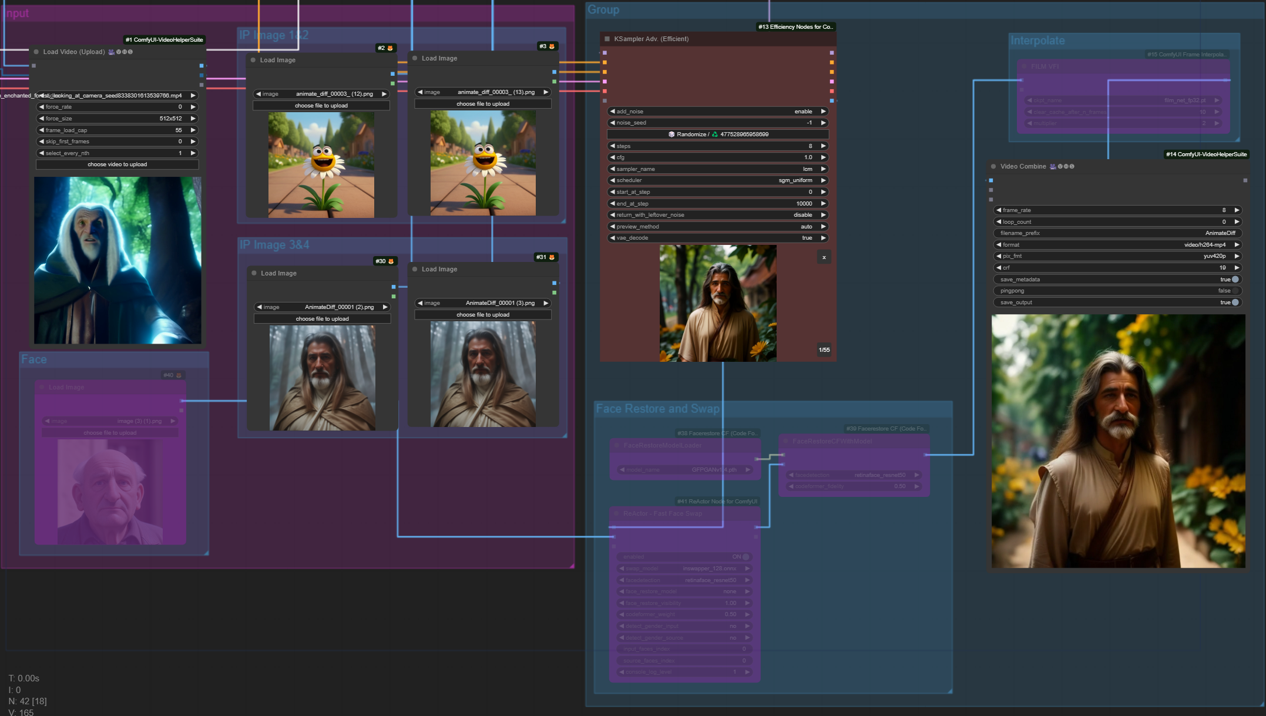Click fox badge next to node #31
1266x716 pixels.
(x=552, y=257)
